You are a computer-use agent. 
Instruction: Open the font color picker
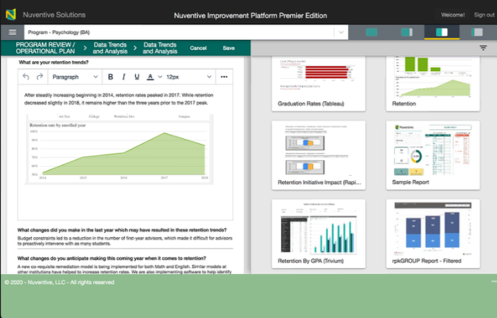pyautogui.click(x=150, y=77)
